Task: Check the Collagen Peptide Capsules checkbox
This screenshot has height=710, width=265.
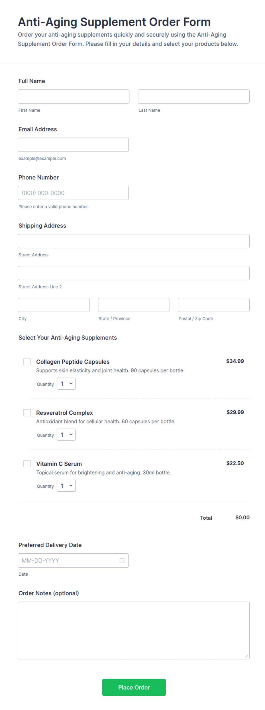Action: [27, 362]
